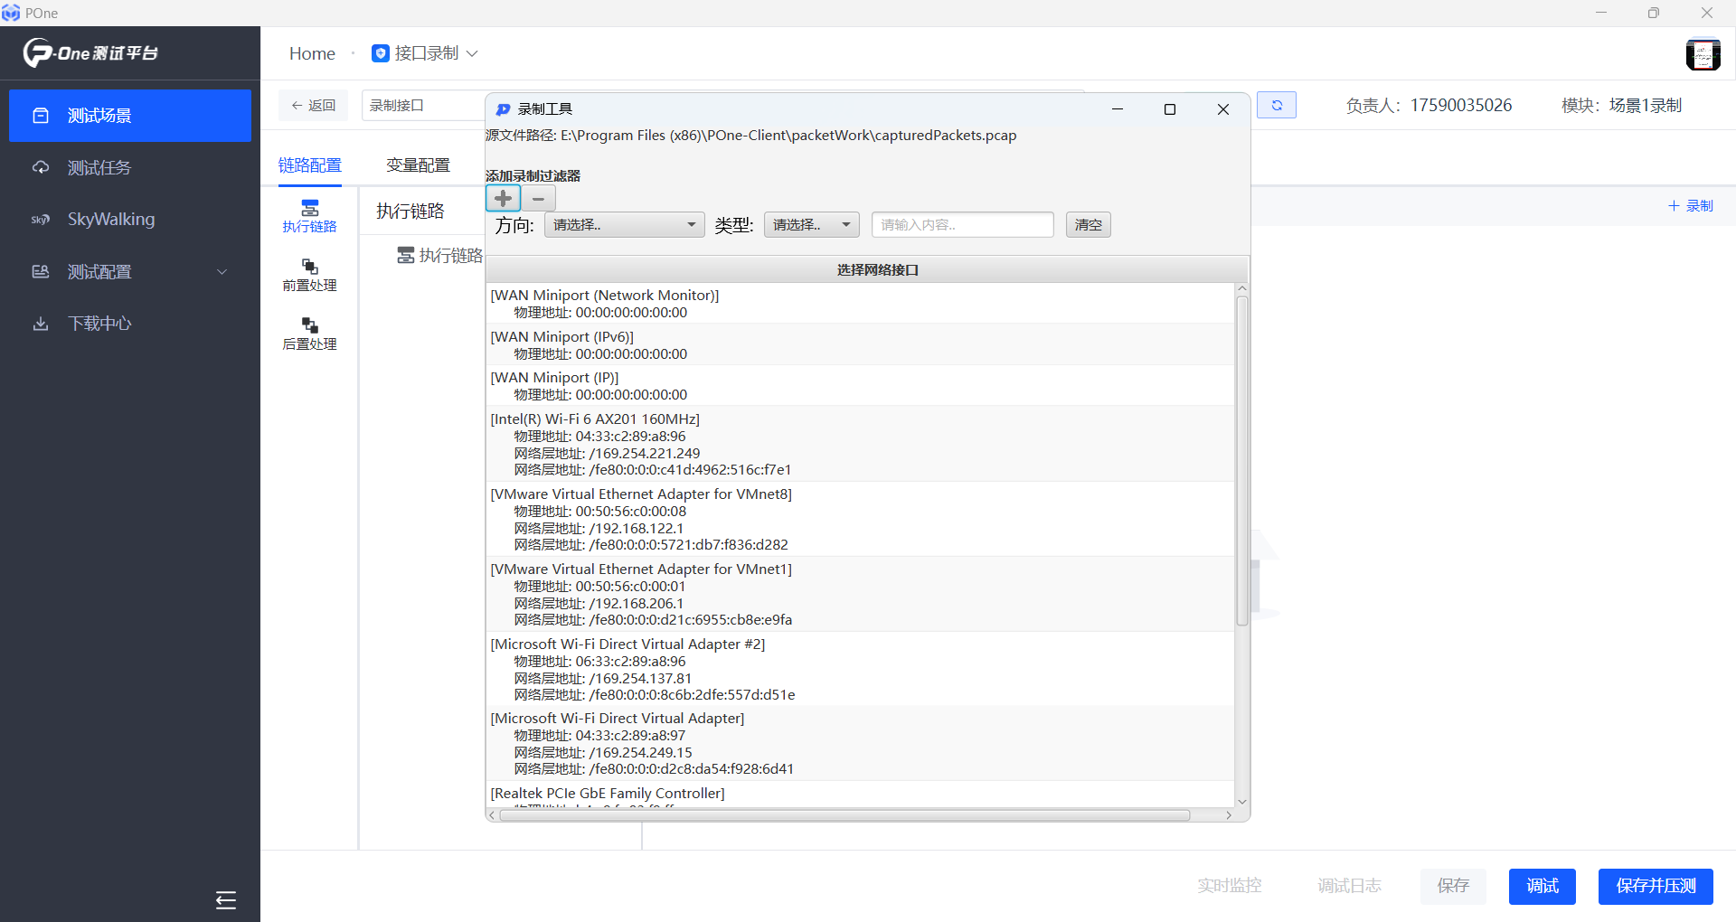Open the 接口录制 breadcrumb dropdown
Screen dimensions: 1736x922
[425, 54]
